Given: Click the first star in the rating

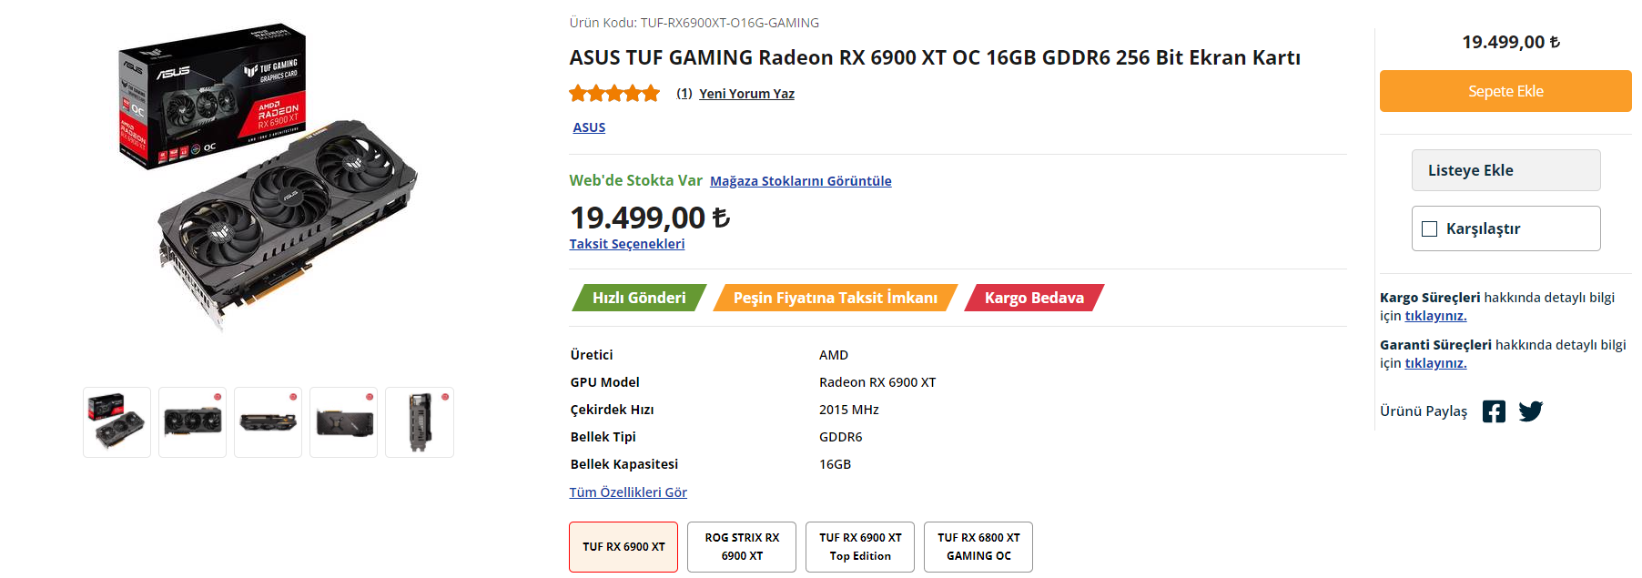Looking at the screenshot, I should (x=577, y=92).
